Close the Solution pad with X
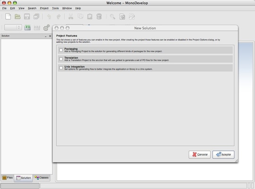 click(x=50, y=36)
